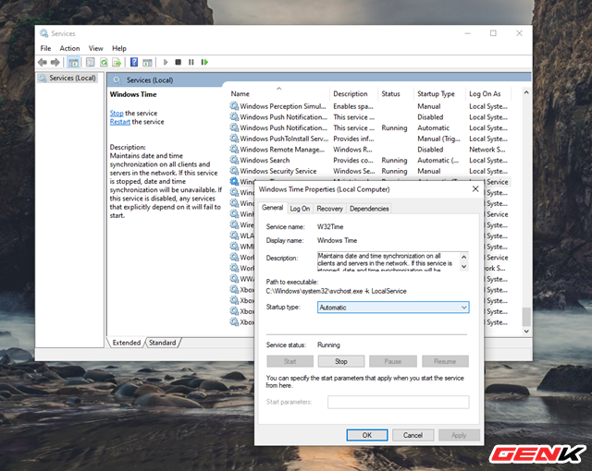This screenshot has width=592, height=471.
Task: Click the services list vertical scrollbar thumb
Action: click(x=526, y=317)
